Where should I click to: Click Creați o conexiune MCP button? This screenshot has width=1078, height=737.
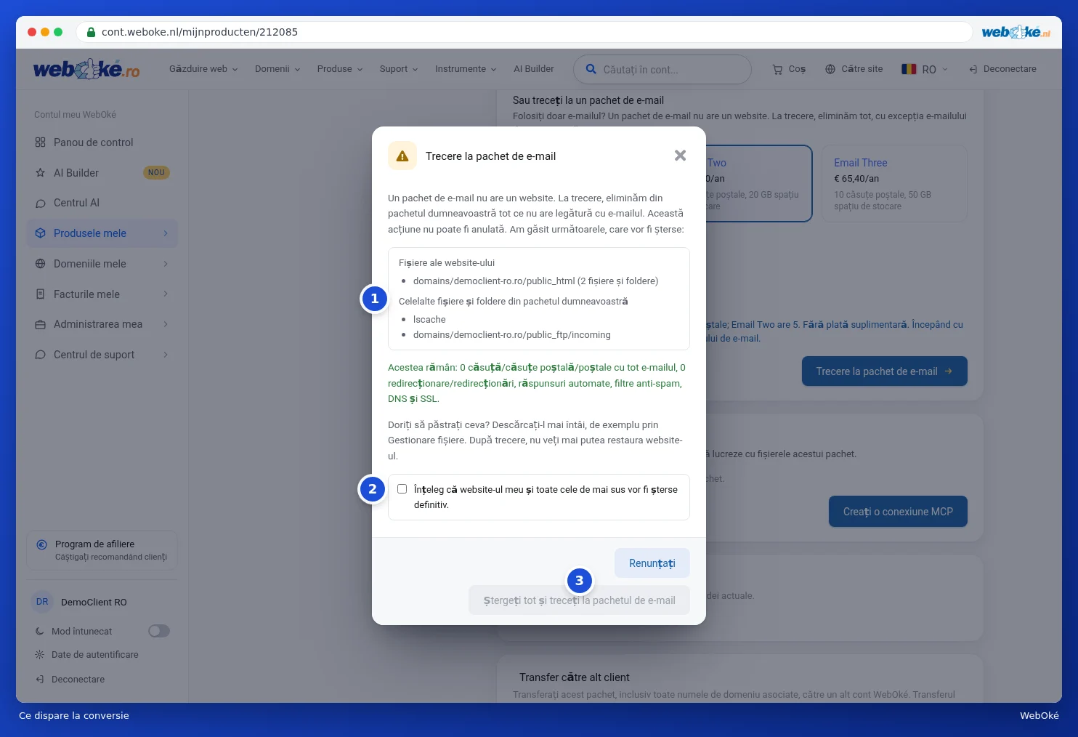tap(898, 512)
